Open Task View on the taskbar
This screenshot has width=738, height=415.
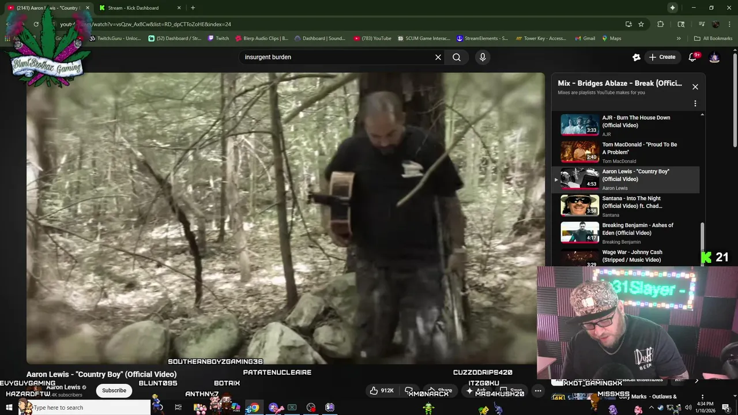point(178,408)
